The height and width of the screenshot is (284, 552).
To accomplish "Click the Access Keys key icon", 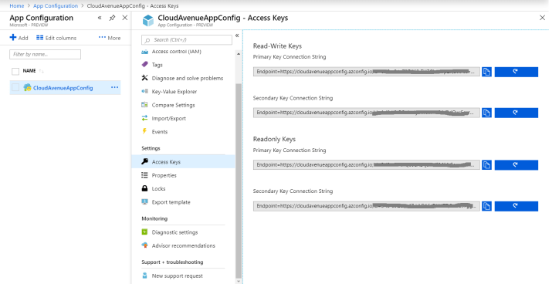I will coord(144,161).
